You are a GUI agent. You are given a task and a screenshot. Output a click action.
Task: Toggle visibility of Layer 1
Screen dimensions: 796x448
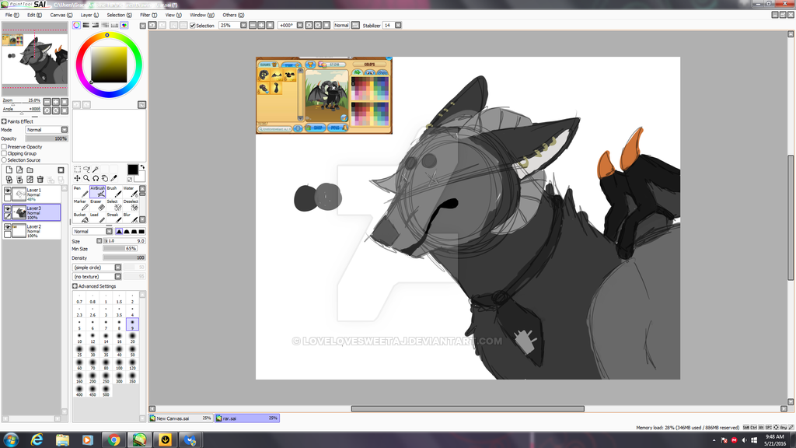click(x=7, y=191)
